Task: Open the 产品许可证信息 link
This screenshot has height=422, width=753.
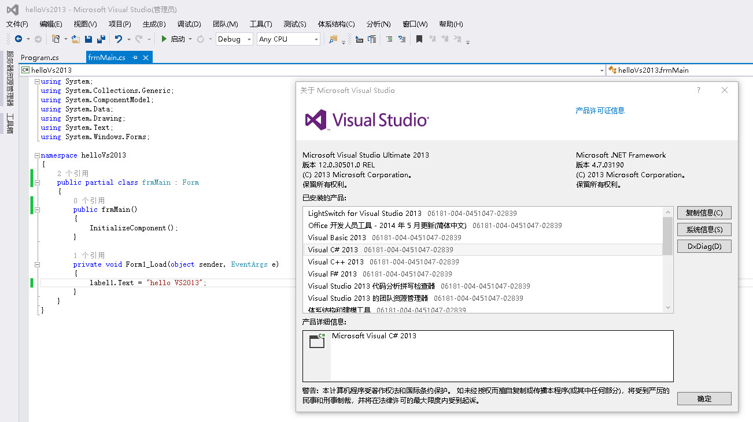Action: click(600, 110)
